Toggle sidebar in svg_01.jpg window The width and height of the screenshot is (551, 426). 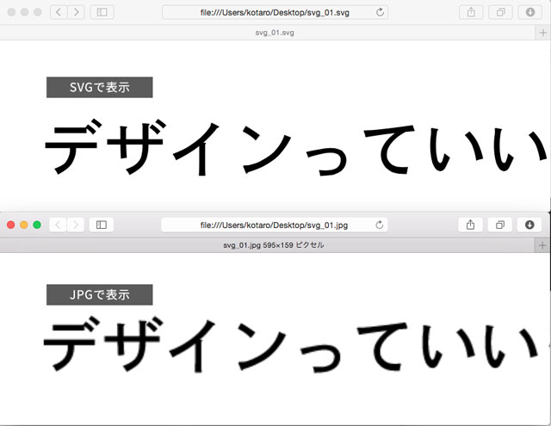pos(102,225)
